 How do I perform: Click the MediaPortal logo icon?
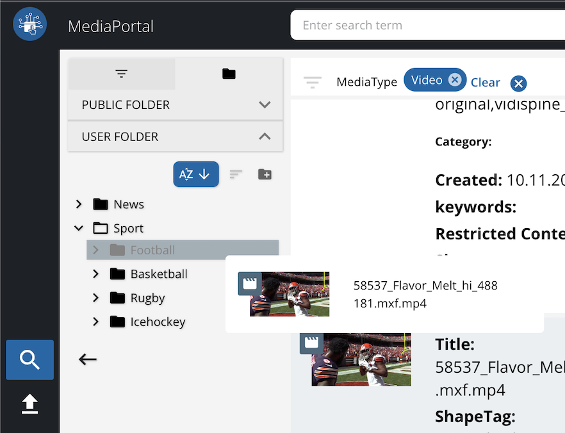29,24
